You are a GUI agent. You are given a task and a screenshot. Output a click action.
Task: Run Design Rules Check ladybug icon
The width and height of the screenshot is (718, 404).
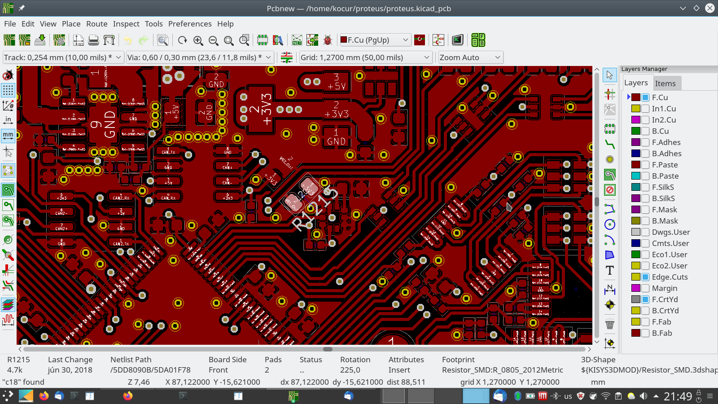328,40
